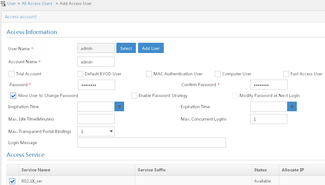Check MAC Authentication User option
Image resolution: width=325 pixels, height=185 pixels.
point(149,74)
